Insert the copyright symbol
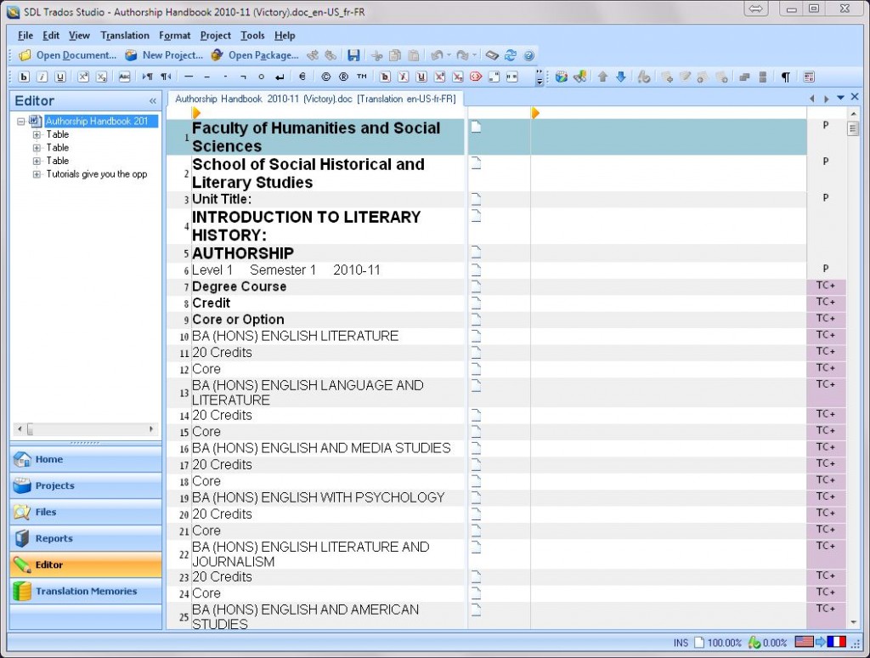 [325, 77]
